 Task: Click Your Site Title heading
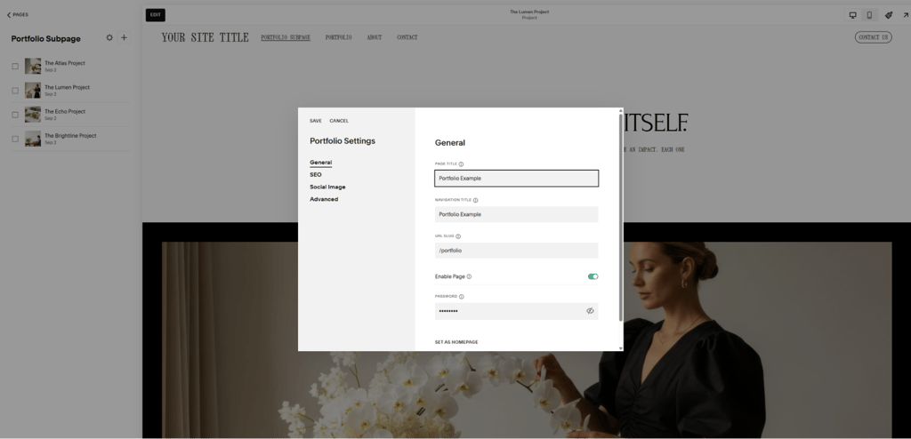pyautogui.click(x=206, y=37)
